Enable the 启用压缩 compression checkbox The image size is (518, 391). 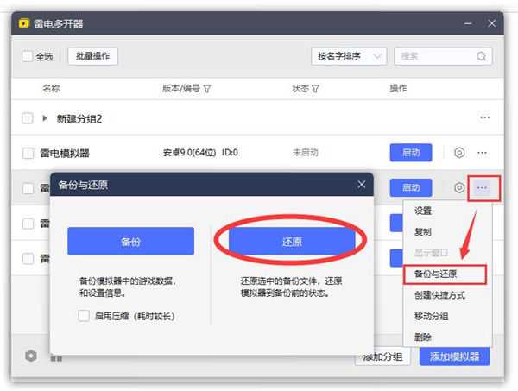84,316
